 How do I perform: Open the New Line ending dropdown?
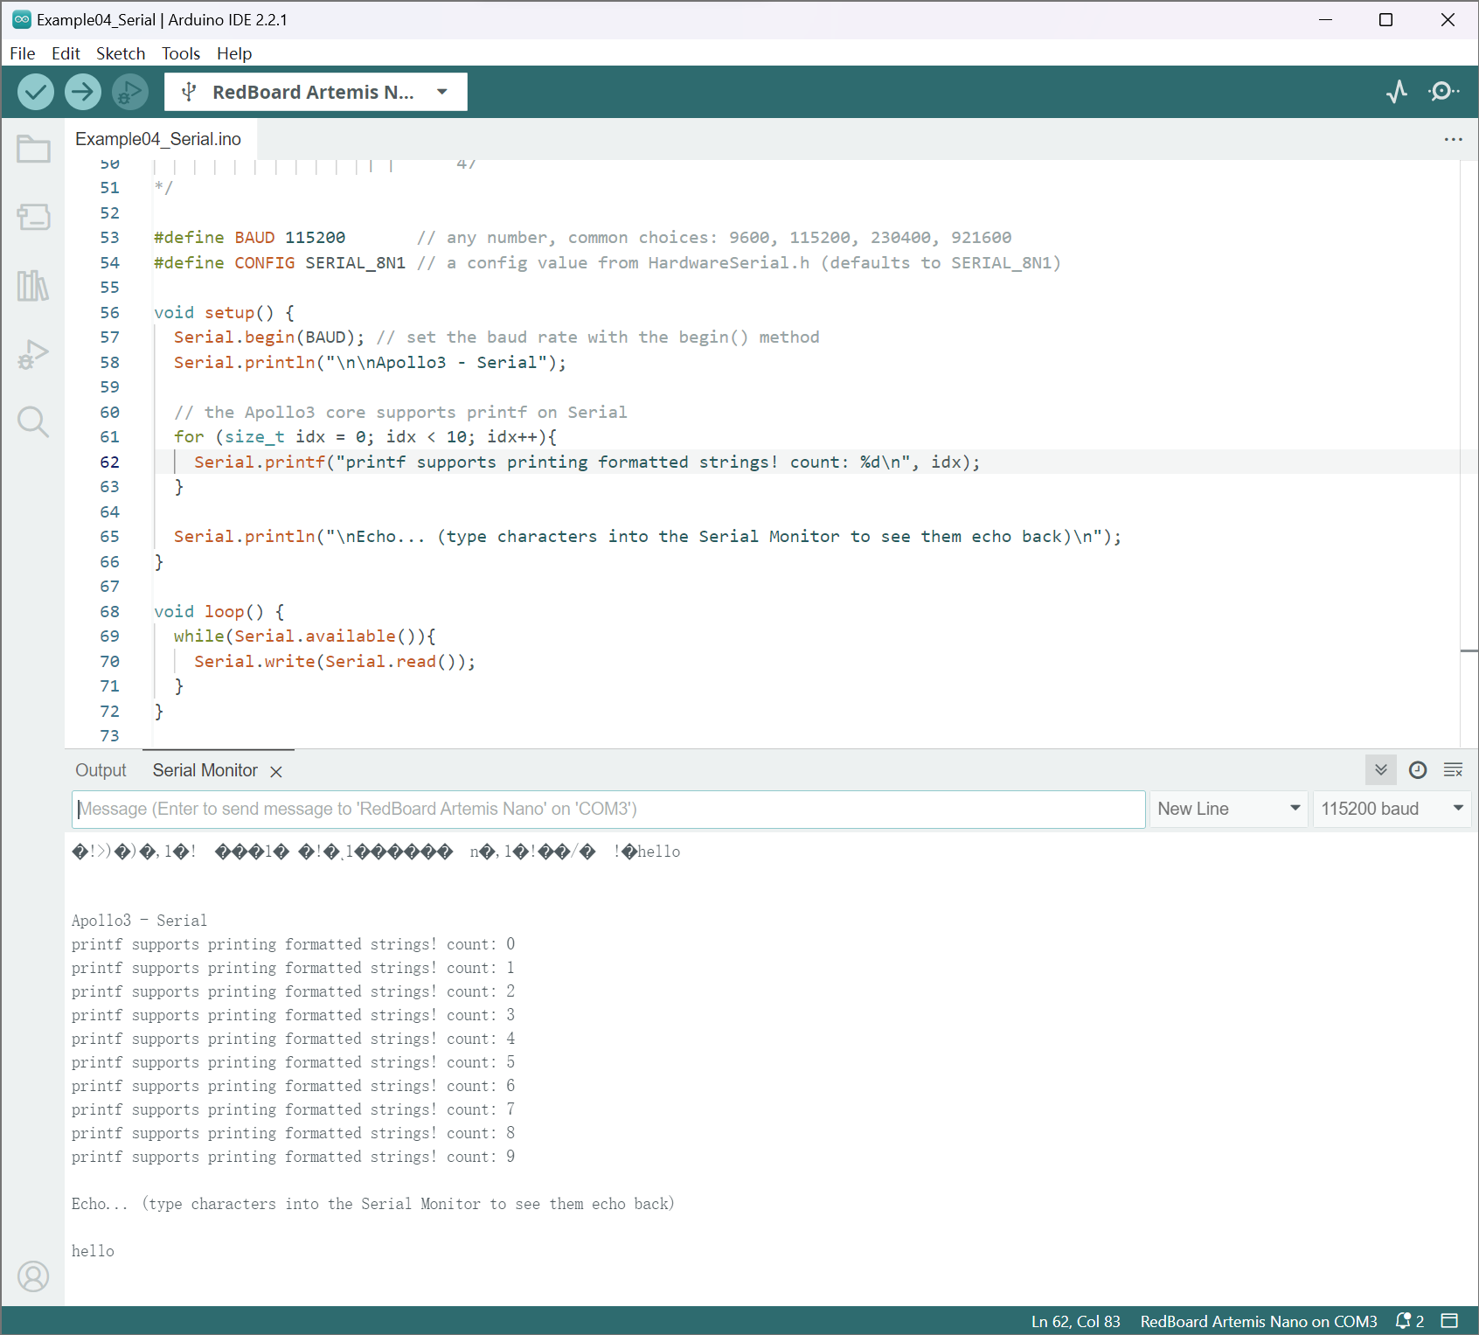[x=1228, y=809]
